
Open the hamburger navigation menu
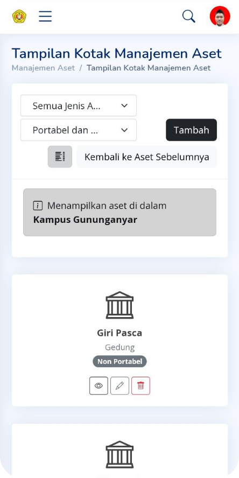point(45,16)
